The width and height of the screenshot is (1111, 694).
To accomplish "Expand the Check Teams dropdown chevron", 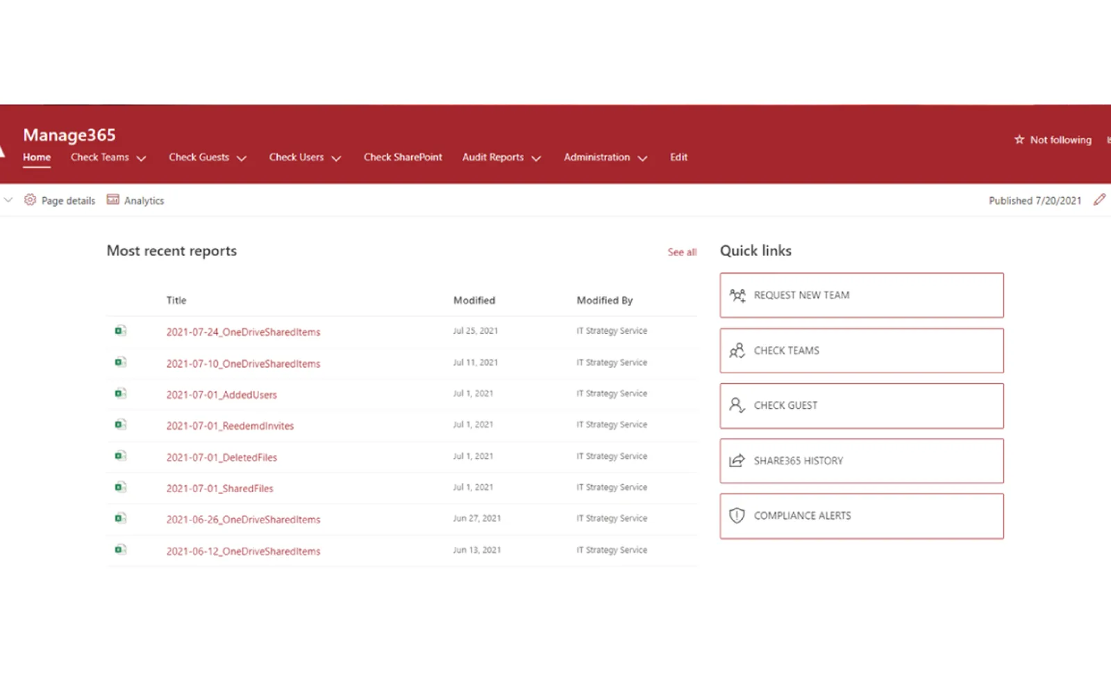I will pos(142,159).
